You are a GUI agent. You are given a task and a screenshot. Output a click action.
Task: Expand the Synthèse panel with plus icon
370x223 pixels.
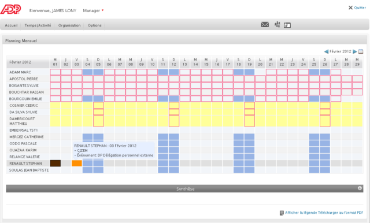(360, 188)
